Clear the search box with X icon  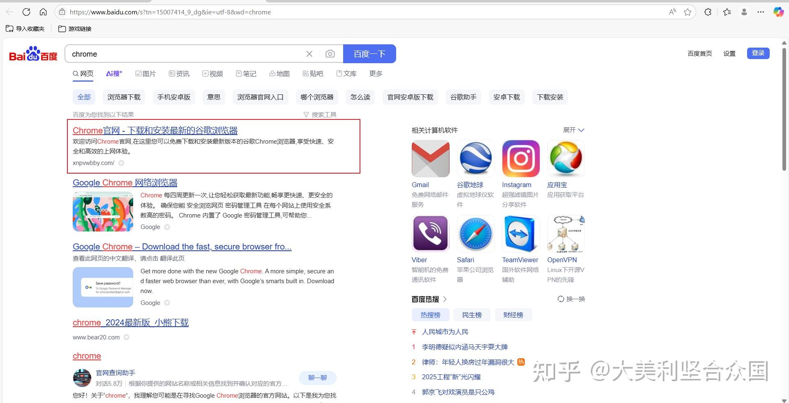tap(309, 54)
